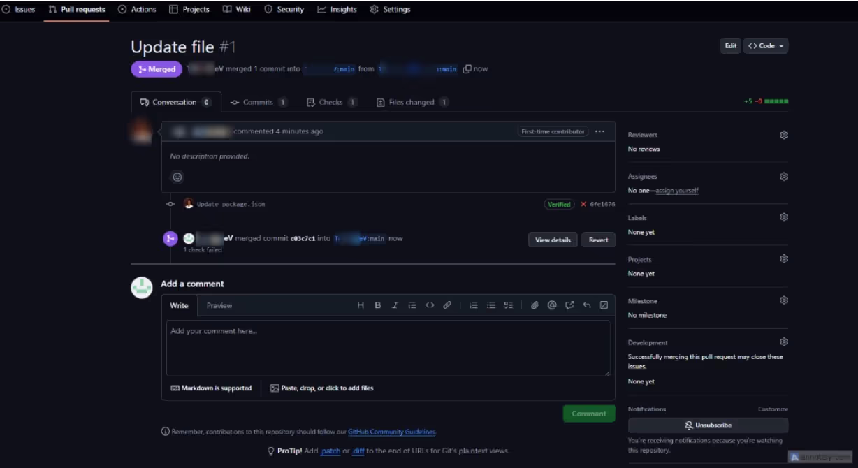The image size is (858, 468).
Task: Insert a bulleted list in the comment
Action: [x=490, y=305]
